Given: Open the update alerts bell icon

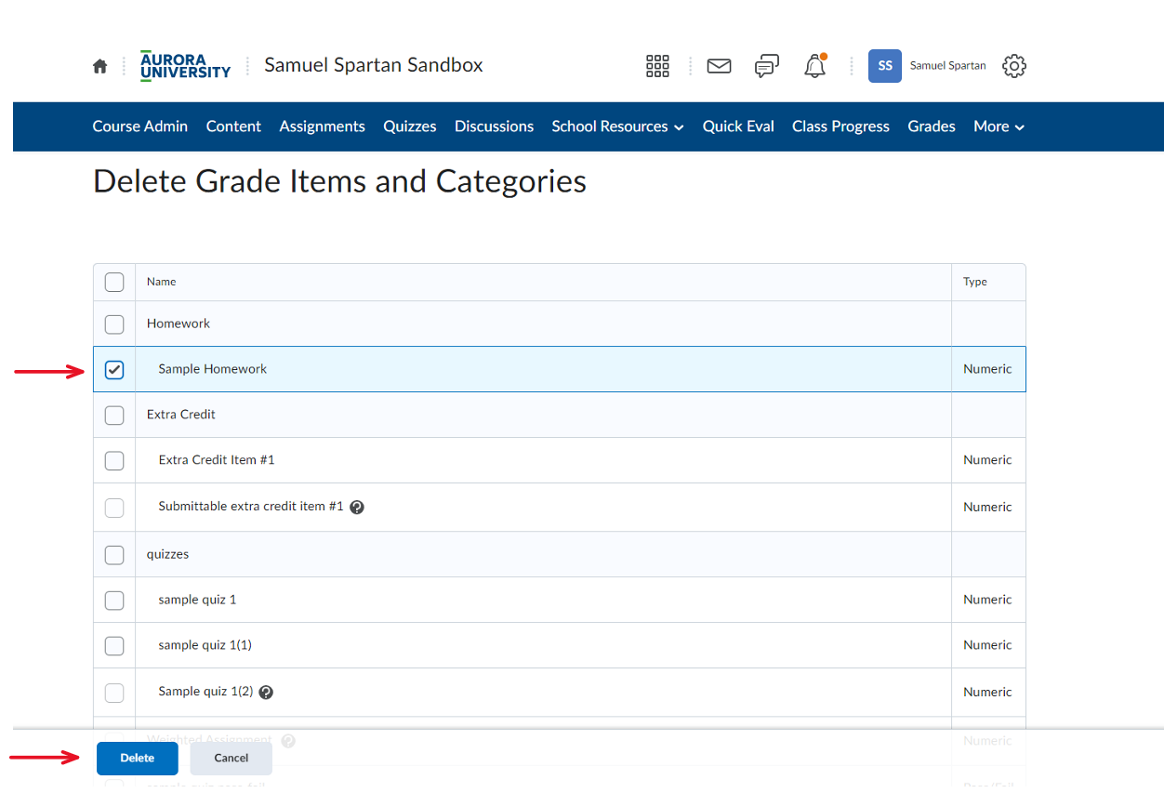Looking at the screenshot, I should pyautogui.click(x=815, y=66).
